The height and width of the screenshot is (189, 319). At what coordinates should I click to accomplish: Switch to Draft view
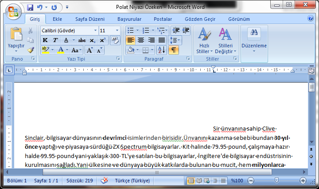click(x=223, y=181)
